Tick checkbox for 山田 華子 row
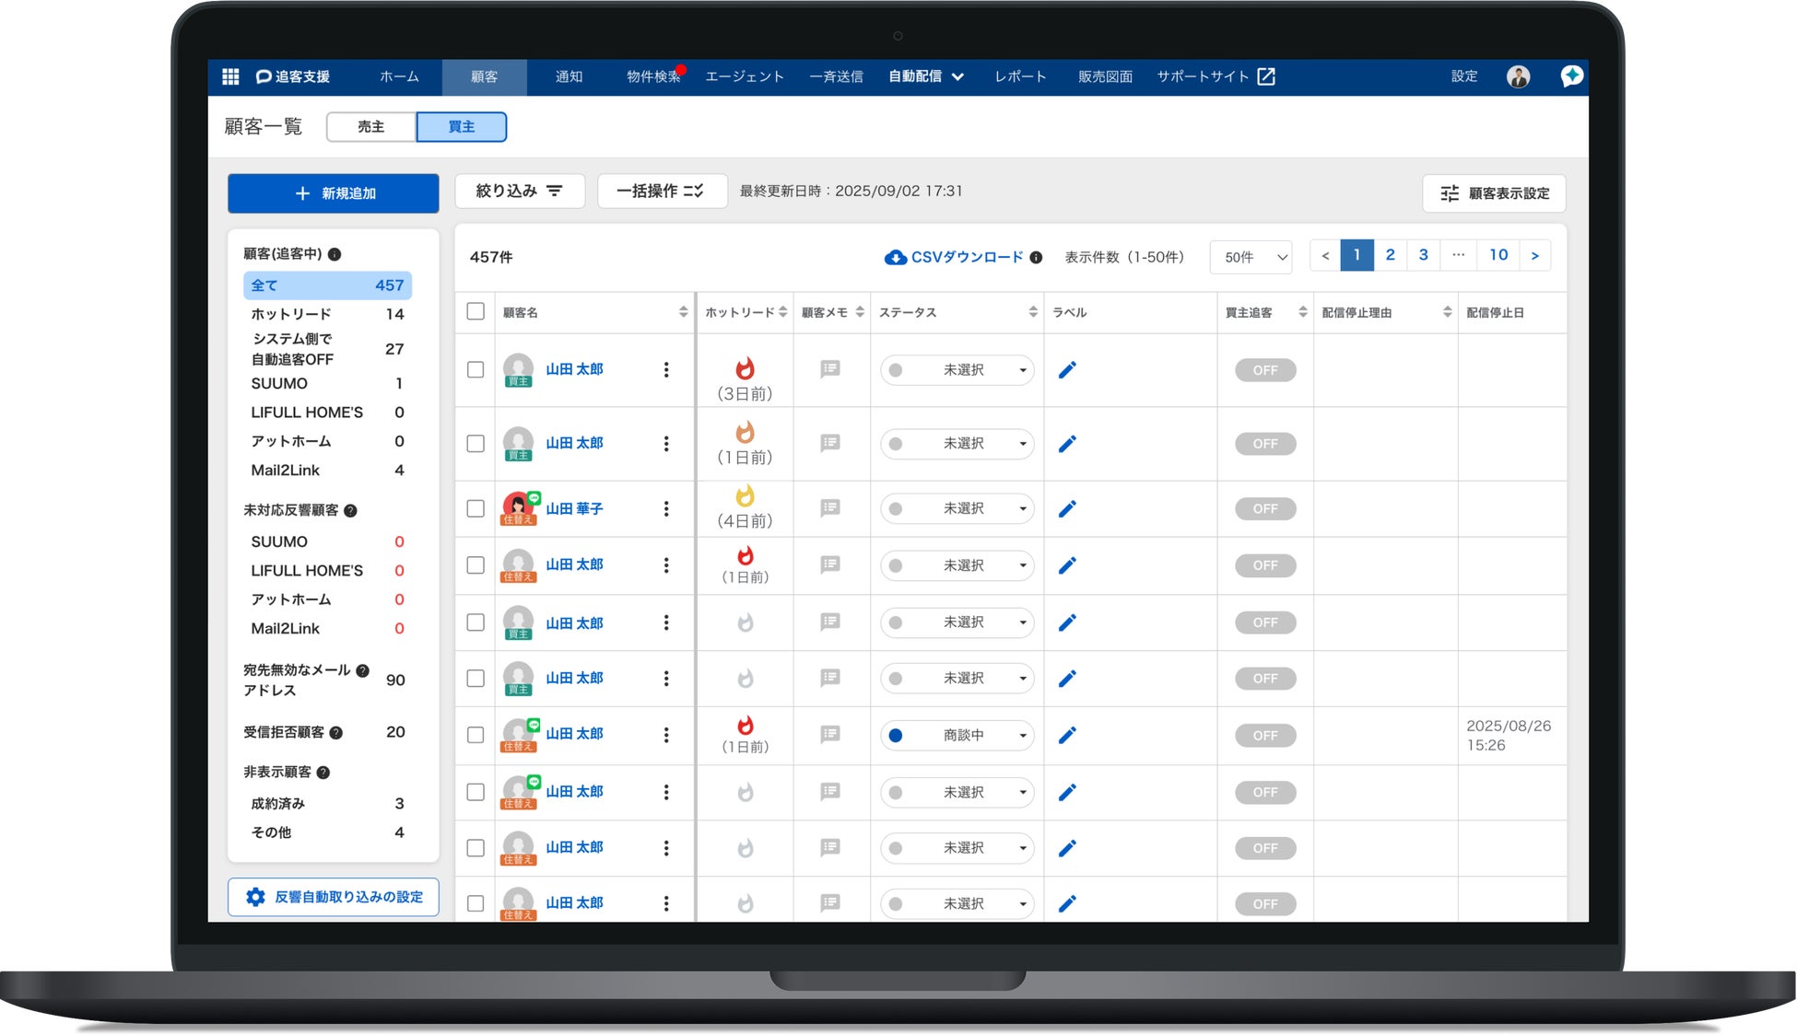The width and height of the screenshot is (1797, 1035). coord(476,509)
